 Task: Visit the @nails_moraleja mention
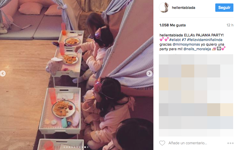click(x=197, y=49)
